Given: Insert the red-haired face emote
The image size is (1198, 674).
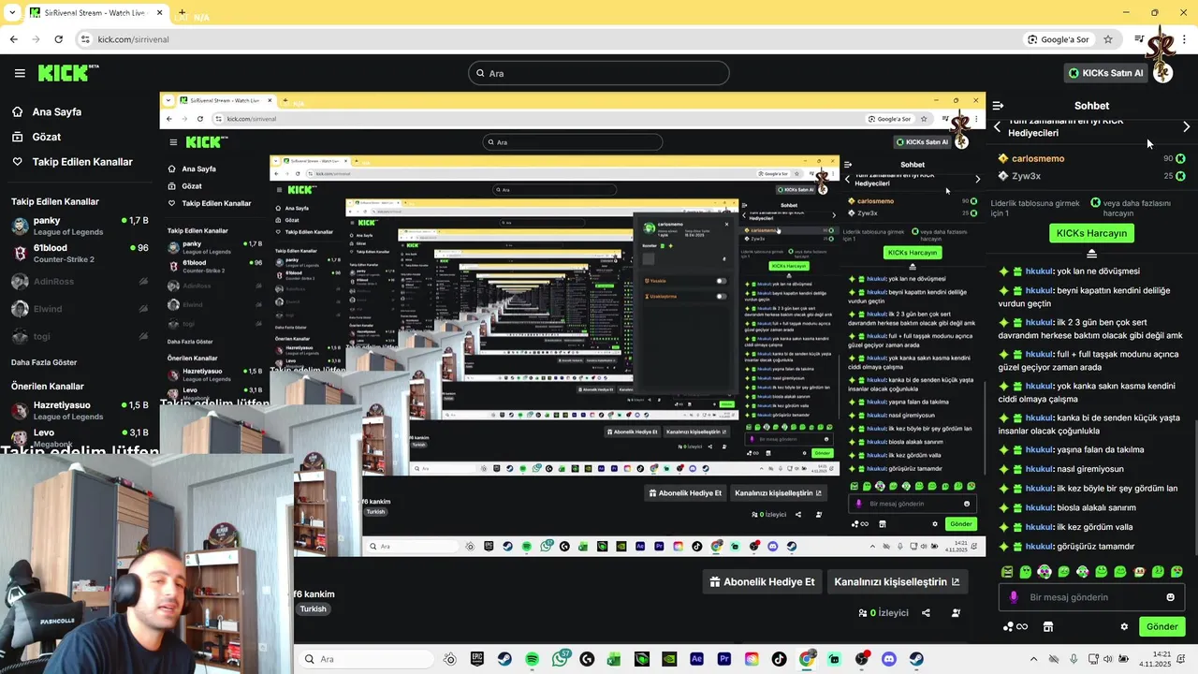Looking at the screenshot, I should coord(1140,571).
